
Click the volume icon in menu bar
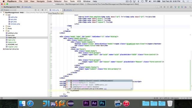pos(150,1)
